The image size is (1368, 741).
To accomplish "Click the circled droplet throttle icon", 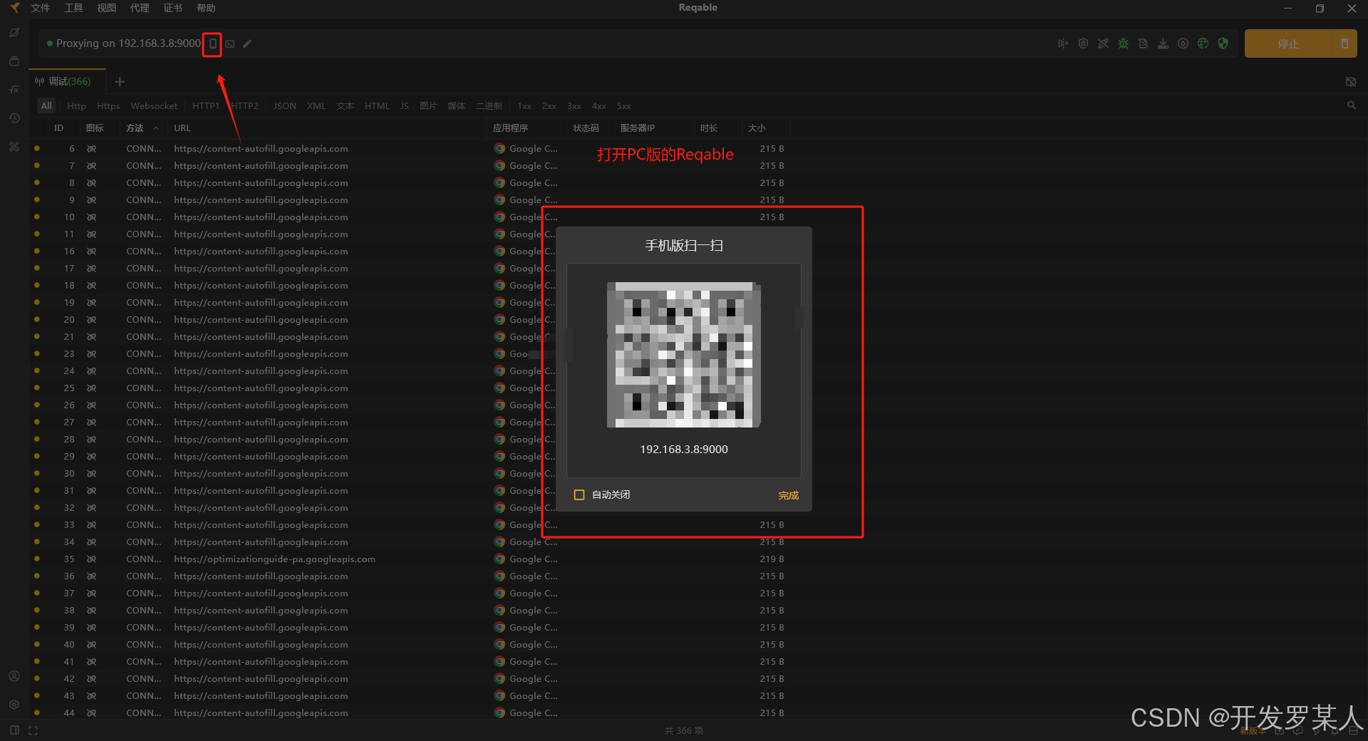I will [x=1183, y=43].
